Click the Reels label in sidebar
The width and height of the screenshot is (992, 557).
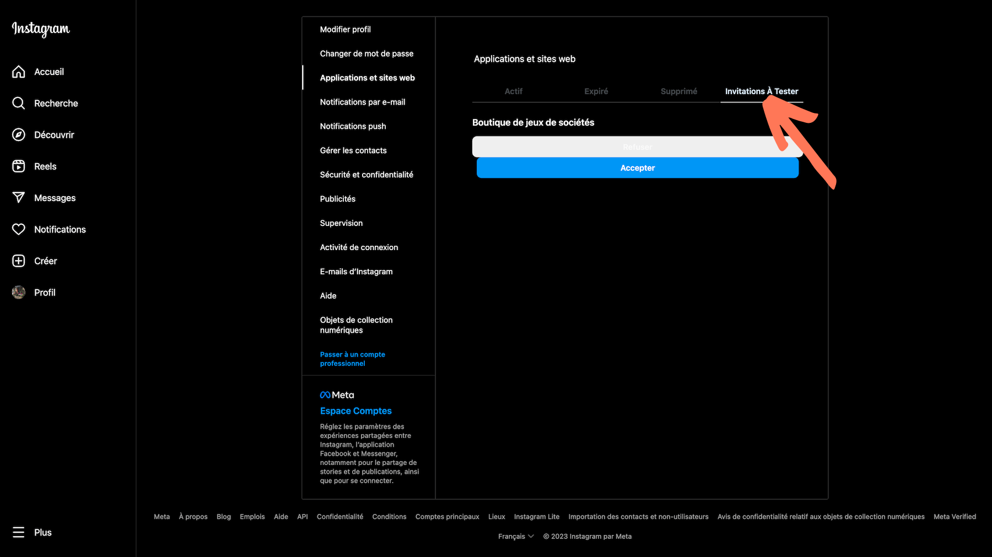[45, 166]
